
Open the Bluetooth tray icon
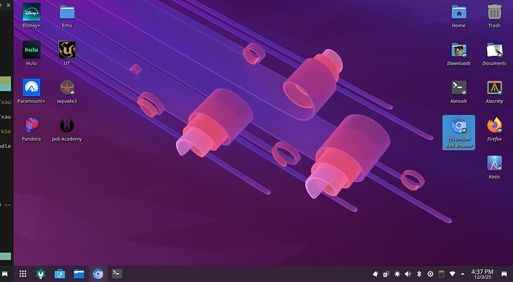(x=419, y=274)
